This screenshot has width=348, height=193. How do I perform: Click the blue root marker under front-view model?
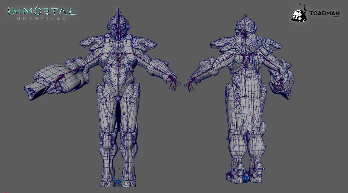[118, 182]
